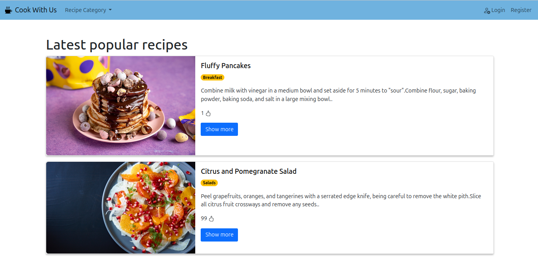Open the citrus salad plate photo
The height and width of the screenshot is (257, 538).
(121, 207)
